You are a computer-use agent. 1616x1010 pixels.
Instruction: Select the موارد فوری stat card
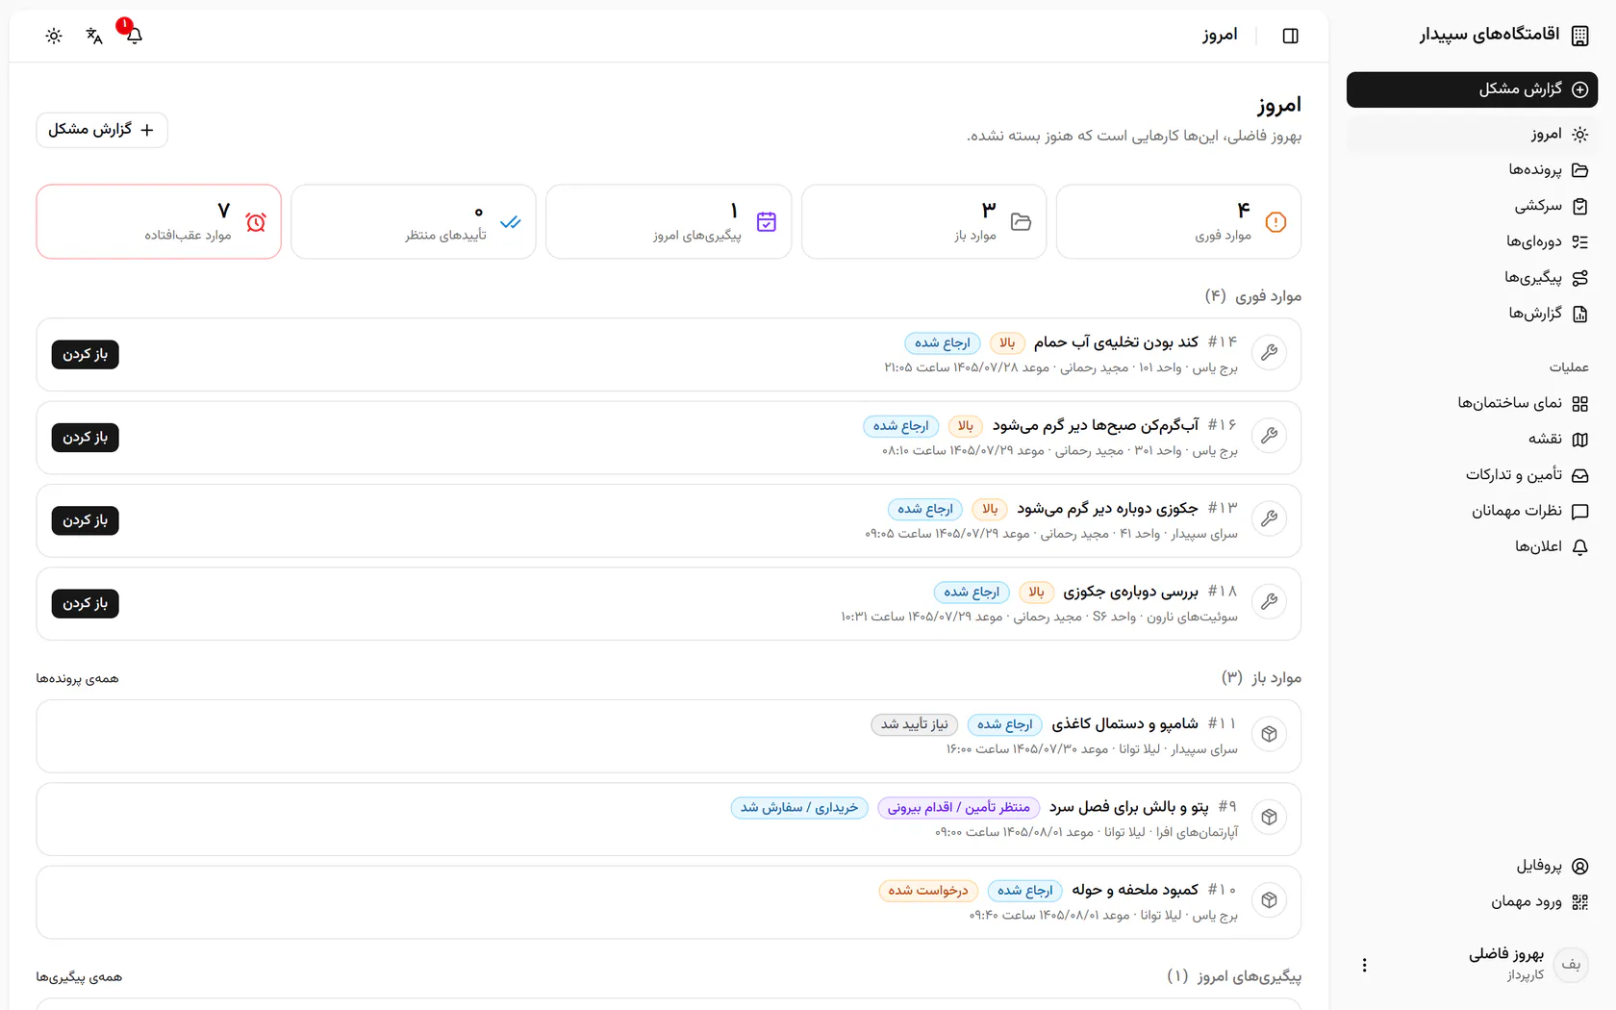coord(1178,222)
